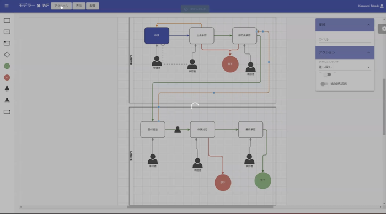Click the Kazunori Tatsuki user account icon
Image resolution: width=386 pixels, height=214 pixels.
[382, 6]
